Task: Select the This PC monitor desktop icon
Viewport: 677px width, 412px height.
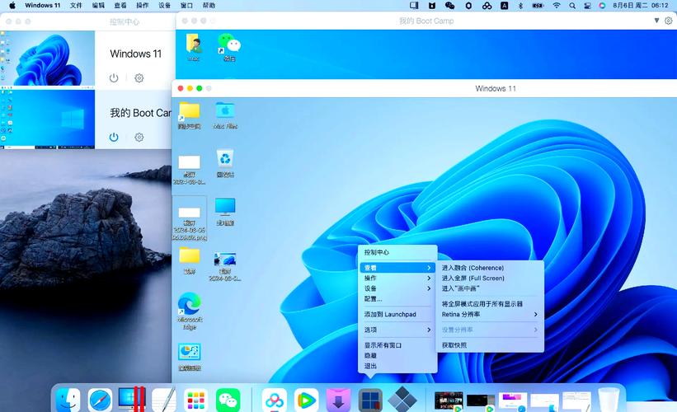Action: pos(225,212)
